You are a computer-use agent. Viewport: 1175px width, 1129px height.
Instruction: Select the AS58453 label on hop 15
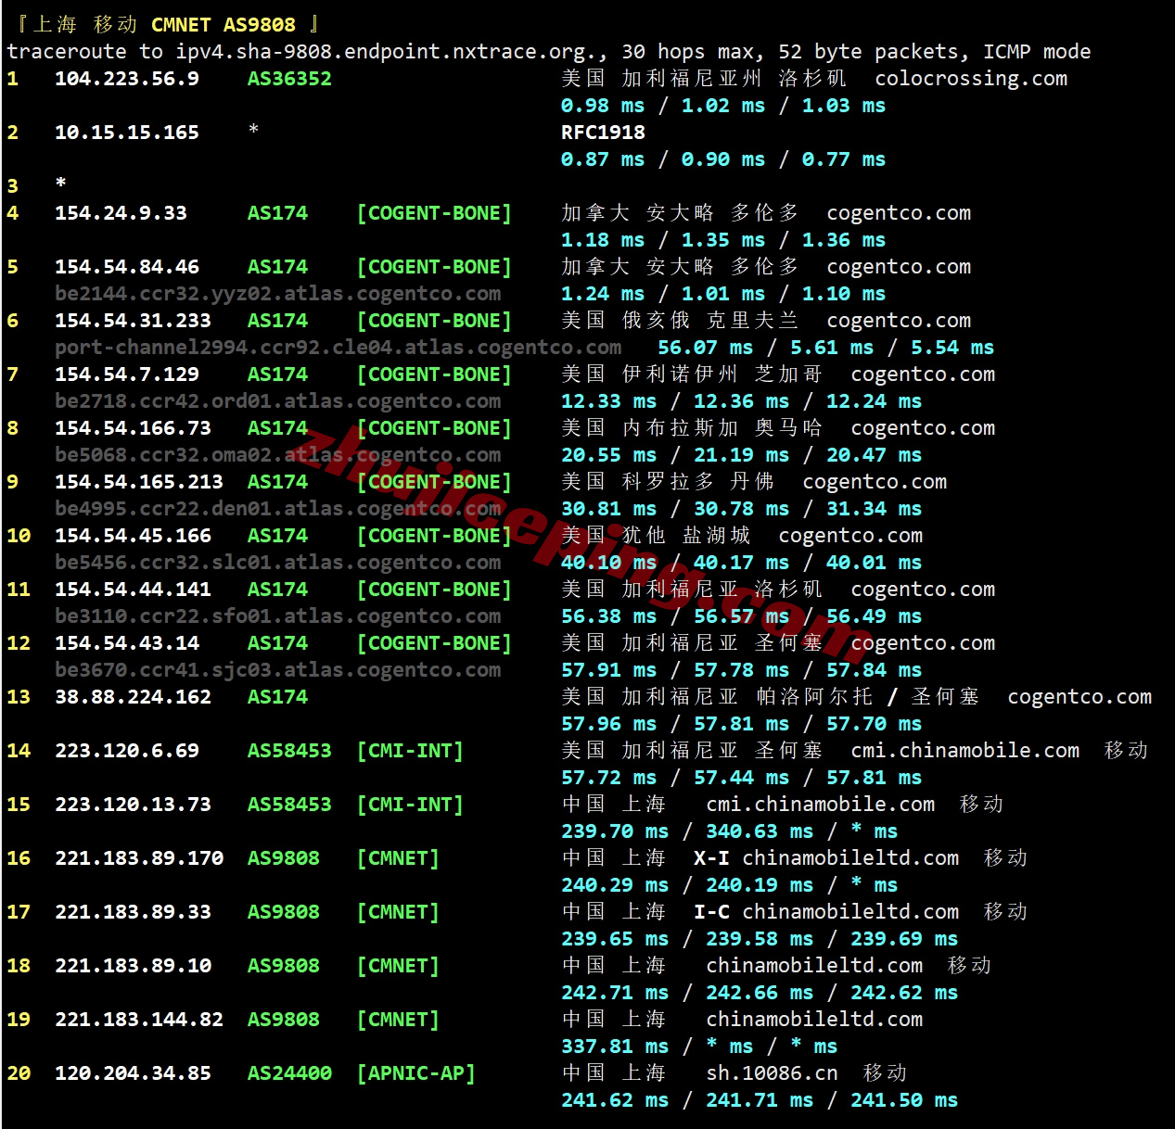pyautogui.click(x=289, y=805)
